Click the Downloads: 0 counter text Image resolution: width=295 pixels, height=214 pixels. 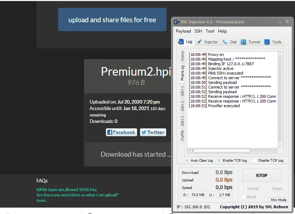[x=103, y=121]
